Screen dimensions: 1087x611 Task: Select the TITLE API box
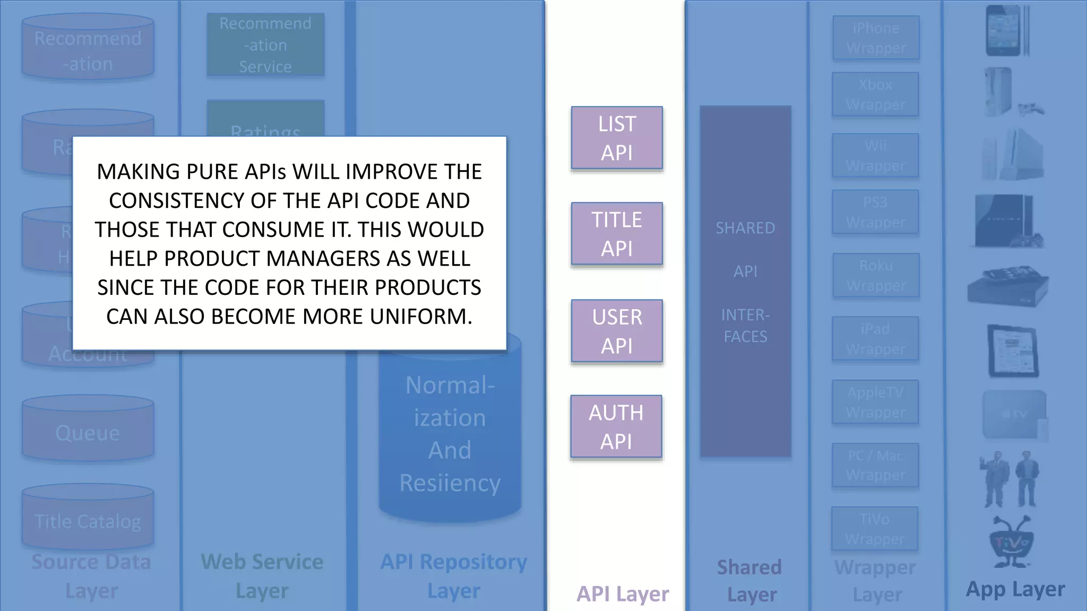click(x=617, y=233)
